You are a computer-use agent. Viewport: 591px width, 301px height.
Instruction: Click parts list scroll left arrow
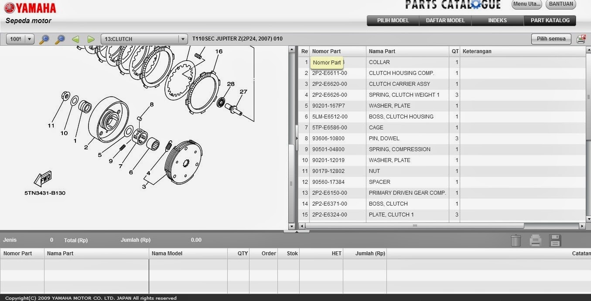coord(302,226)
